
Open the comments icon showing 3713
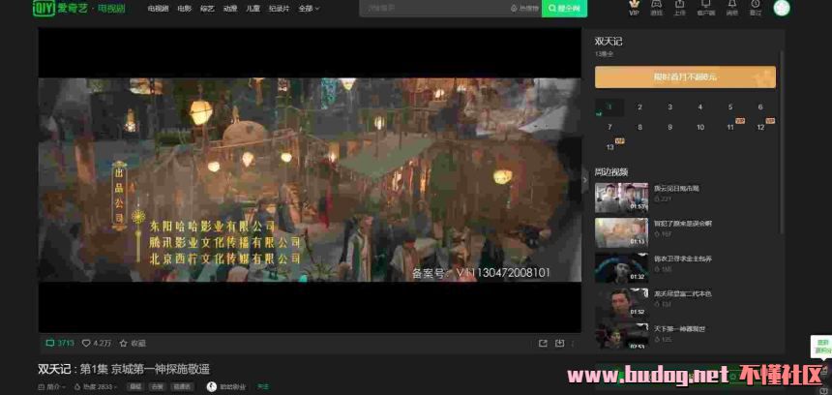click(x=60, y=343)
